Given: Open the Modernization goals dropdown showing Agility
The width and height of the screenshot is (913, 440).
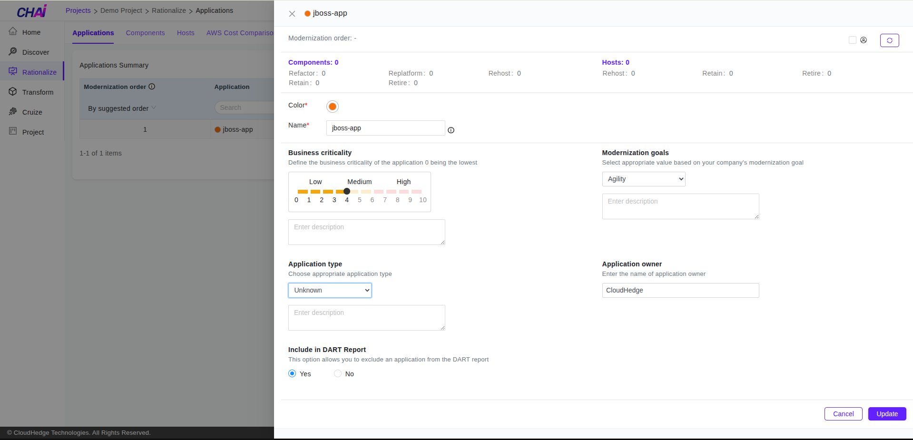Looking at the screenshot, I should 643,179.
